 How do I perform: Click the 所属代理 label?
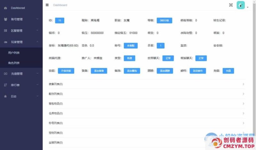(x=55, y=58)
